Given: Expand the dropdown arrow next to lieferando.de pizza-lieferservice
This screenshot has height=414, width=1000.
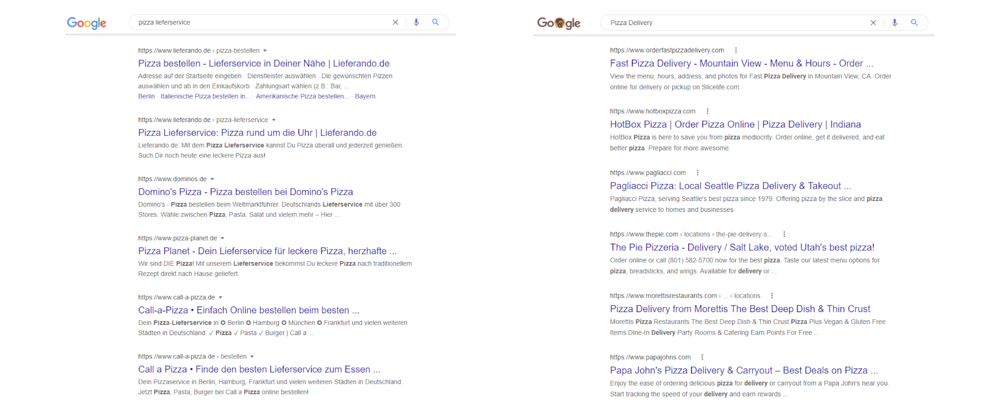Looking at the screenshot, I should [274, 120].
